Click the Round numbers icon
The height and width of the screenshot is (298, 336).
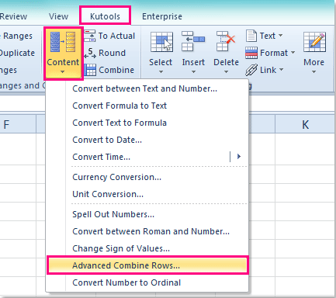click(x=90, y=53)
